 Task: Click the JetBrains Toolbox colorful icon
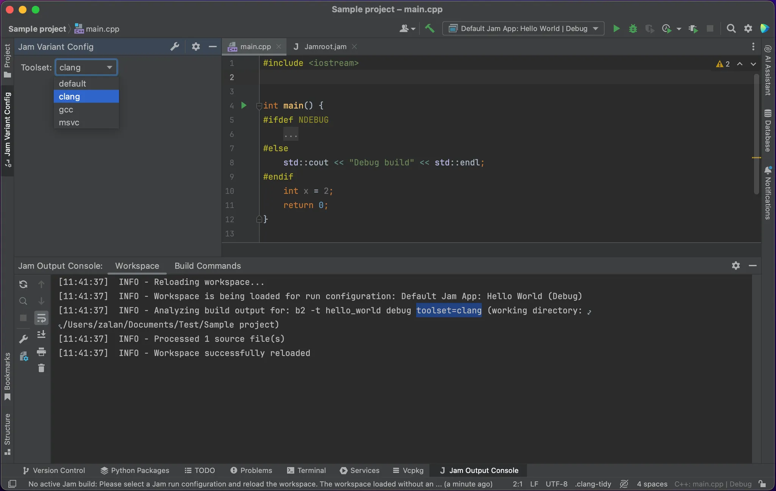click(x=765, y=28)
